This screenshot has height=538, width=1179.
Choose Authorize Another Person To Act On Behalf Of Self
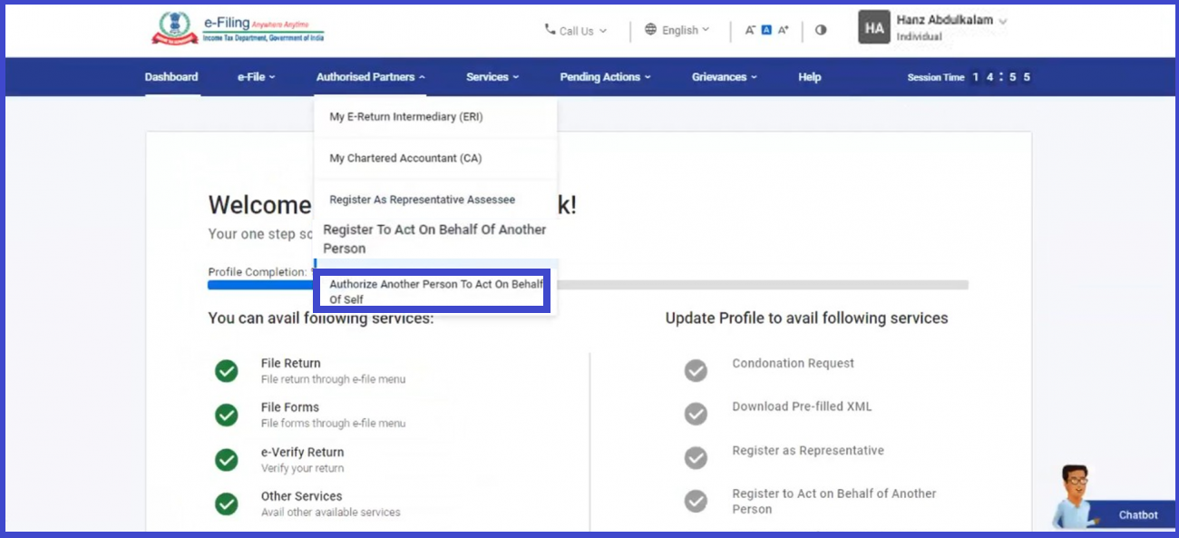433,291
